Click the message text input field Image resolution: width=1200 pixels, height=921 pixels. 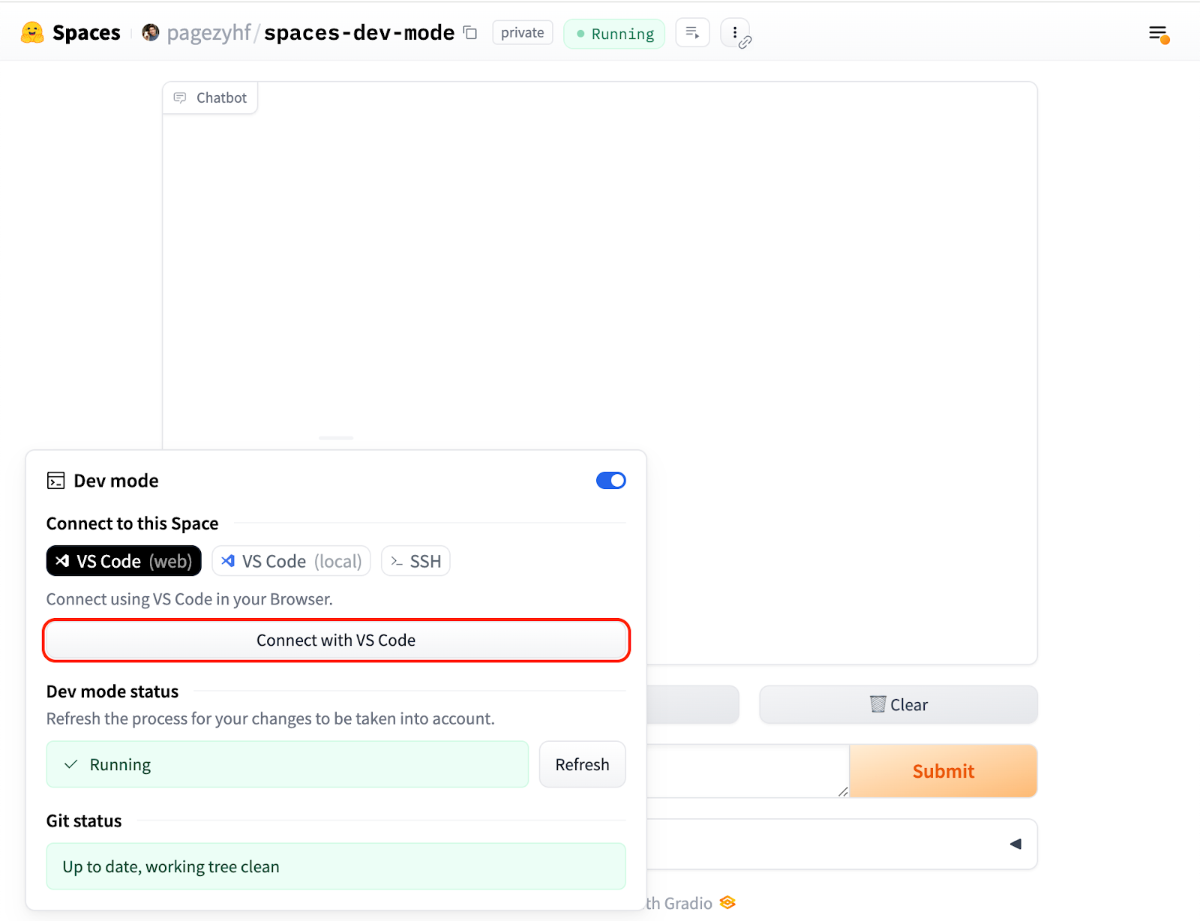pos(748,771)
